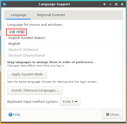
Task: Click the blue Help question mark icon
Action: (x=11, y=114)
